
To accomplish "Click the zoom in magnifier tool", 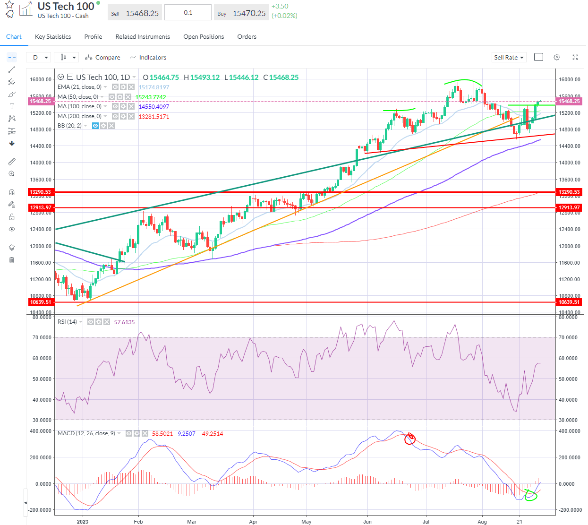I will tap(12, 174).
